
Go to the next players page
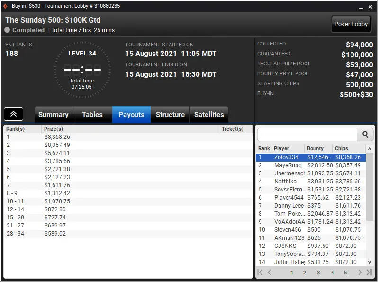click(x=360, y=273)
